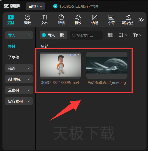Open the 特效 effects star icon
The width and height of the screenshot is (148, 151).
tap(78, 17)
